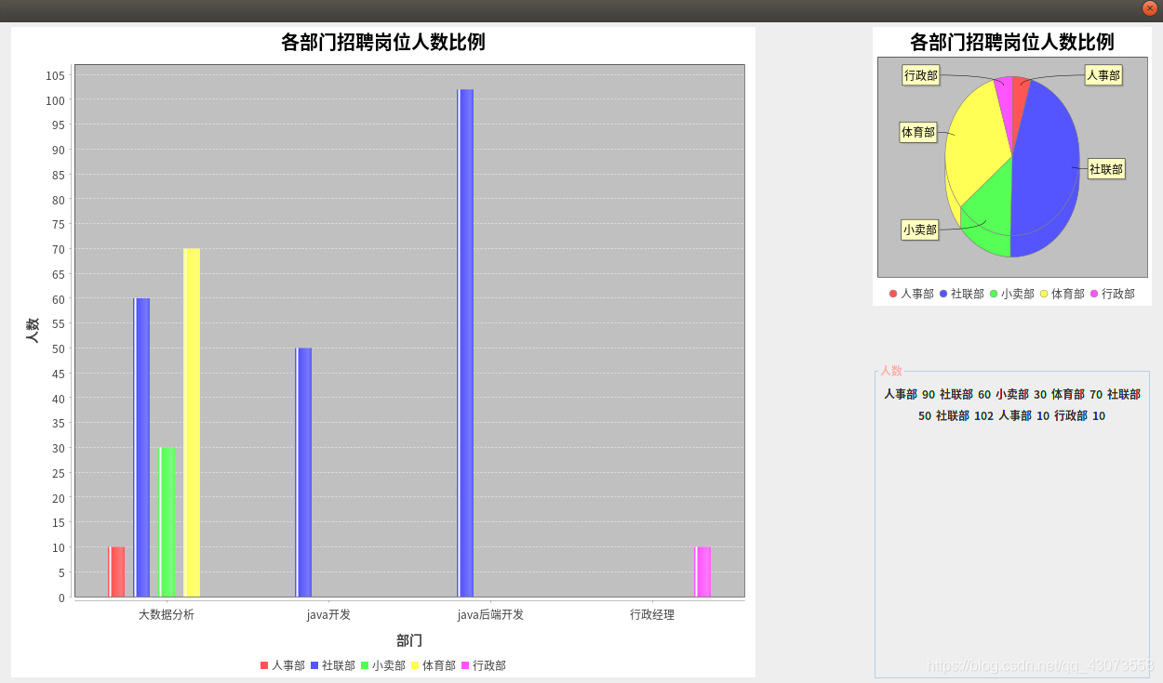The image size is (1163, 683).
Task: Click the vertical 人数 y-axis title
Action: [x=33, y=331]
